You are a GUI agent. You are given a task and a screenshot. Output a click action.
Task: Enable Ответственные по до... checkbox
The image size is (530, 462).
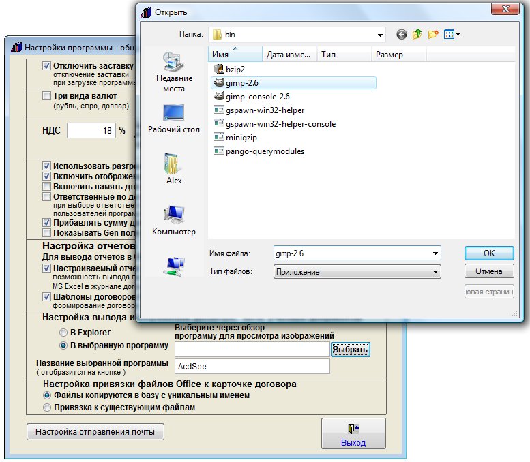[x=46, y=196]
